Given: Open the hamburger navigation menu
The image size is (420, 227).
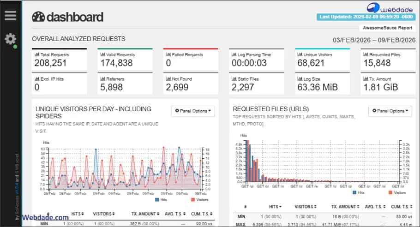Looking at the screenshot, I should [10, 15].
